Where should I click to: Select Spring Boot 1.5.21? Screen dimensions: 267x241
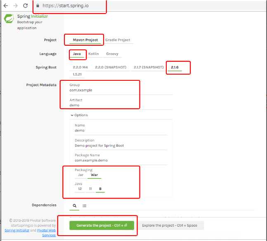tap(77, 74)
